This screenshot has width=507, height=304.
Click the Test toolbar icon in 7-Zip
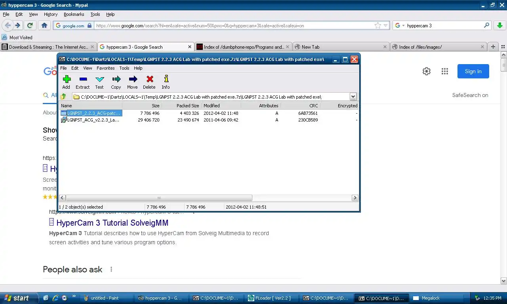pos(99,82)
